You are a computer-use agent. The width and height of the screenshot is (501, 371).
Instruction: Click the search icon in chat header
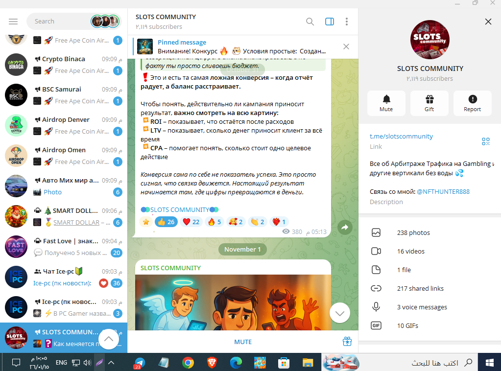tap(310, 22)
